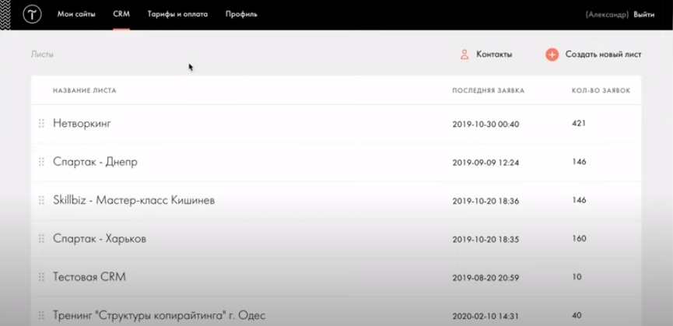
Task: Click drag handle icon for Тестовая CRM
Action: click(x=42, y=277)
